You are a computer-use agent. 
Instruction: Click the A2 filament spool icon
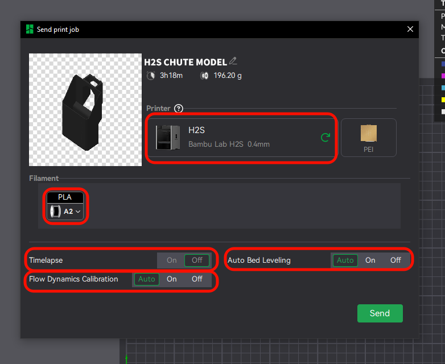click(x=55, y=212)
